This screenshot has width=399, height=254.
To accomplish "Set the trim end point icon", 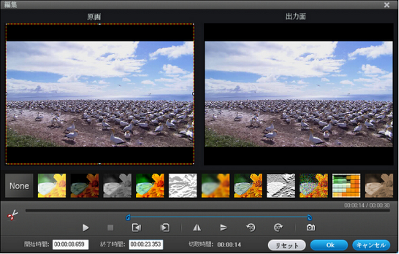I will 165,228.
